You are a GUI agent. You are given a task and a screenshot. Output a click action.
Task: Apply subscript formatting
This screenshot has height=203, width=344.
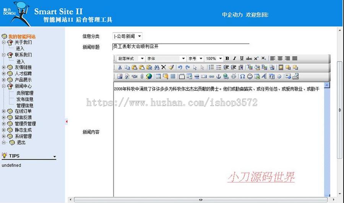click(x=263, y=58)
